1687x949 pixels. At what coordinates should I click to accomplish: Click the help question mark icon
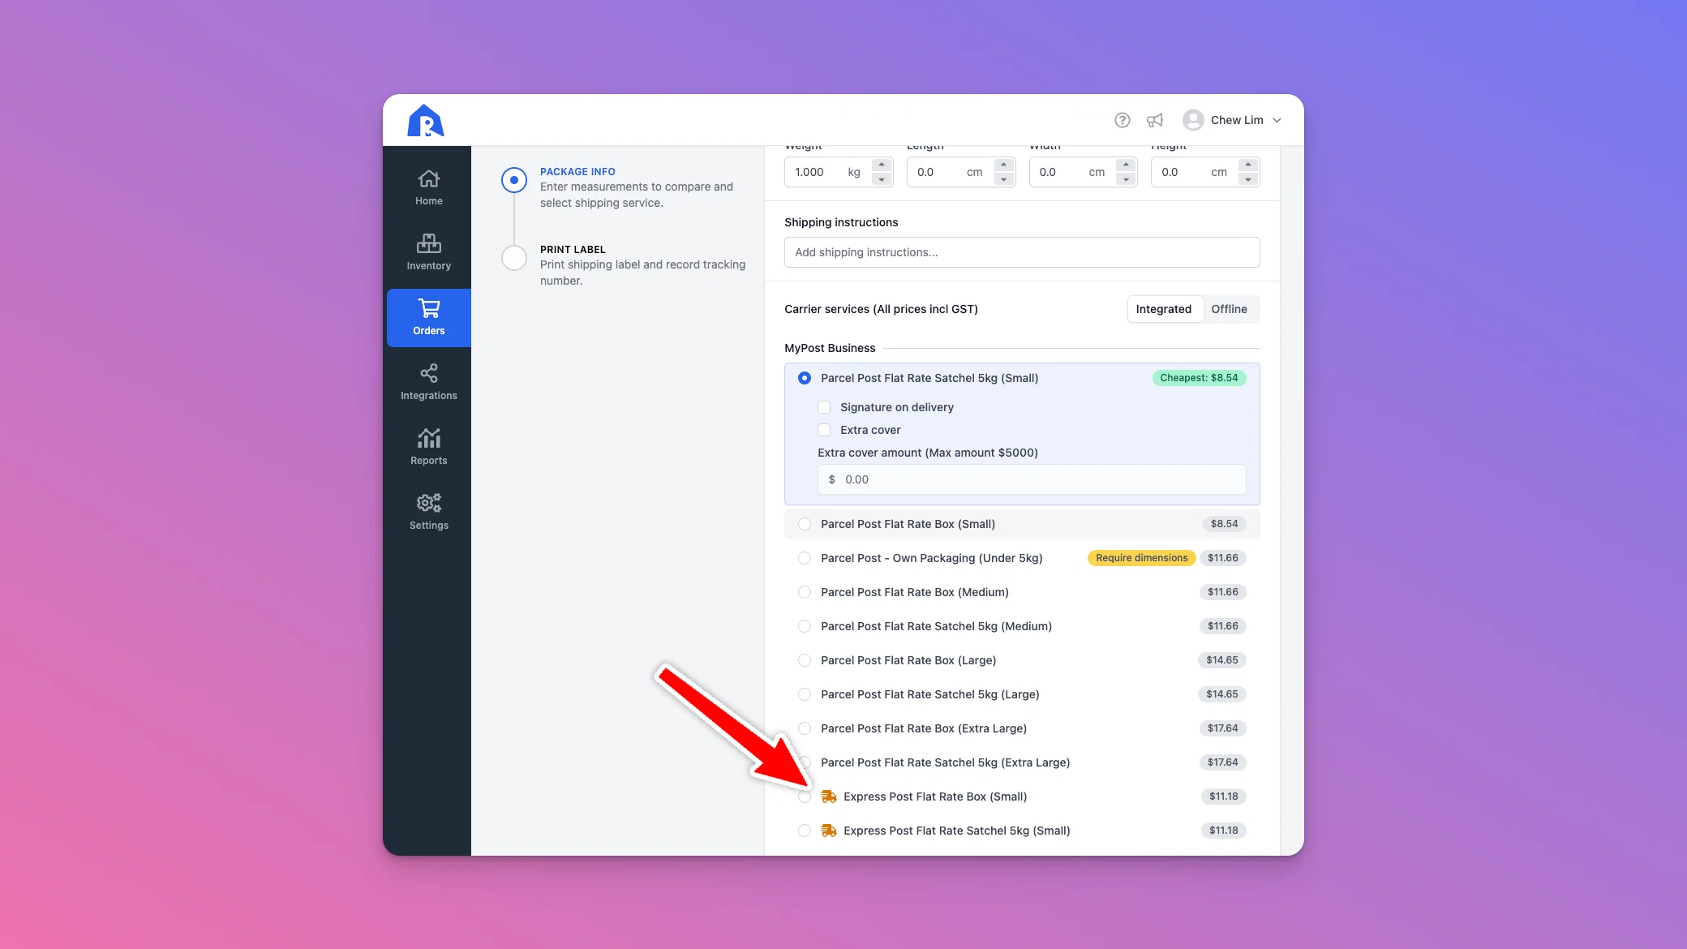1123,120
